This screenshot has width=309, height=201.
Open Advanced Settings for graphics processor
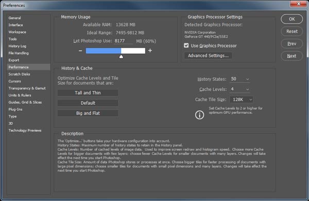[x=208, y=55]
